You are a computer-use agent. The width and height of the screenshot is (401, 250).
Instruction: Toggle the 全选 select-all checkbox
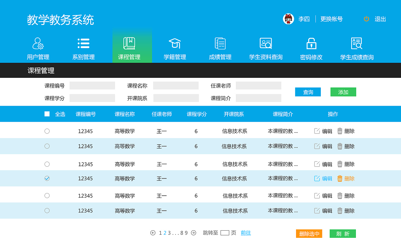pos(47,114)
